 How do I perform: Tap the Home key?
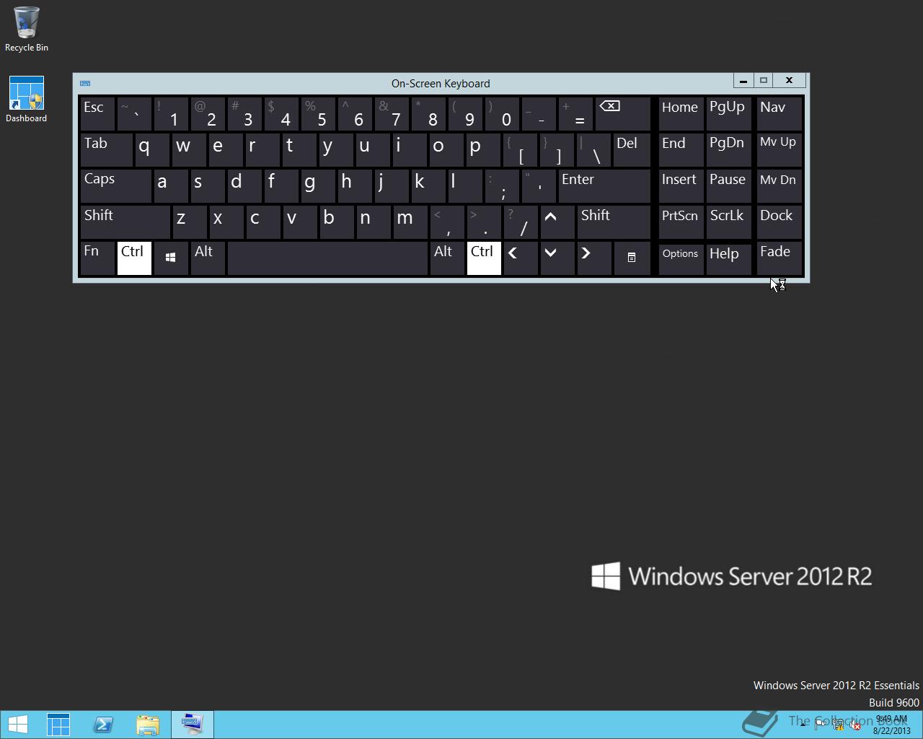tap(681, 113)
